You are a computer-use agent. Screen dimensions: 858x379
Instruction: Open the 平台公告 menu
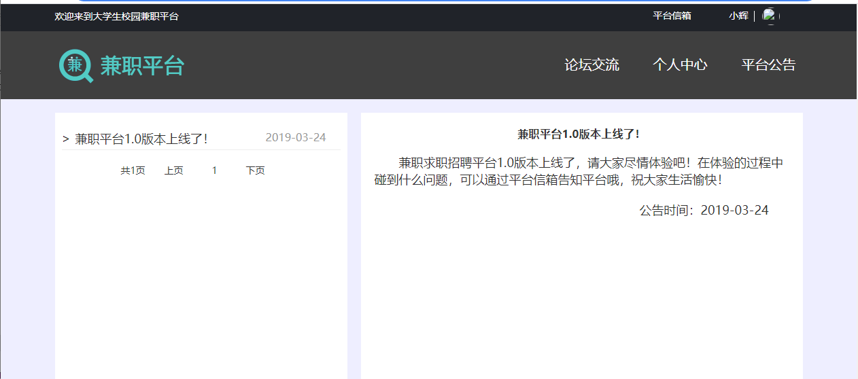pos(768,65)
